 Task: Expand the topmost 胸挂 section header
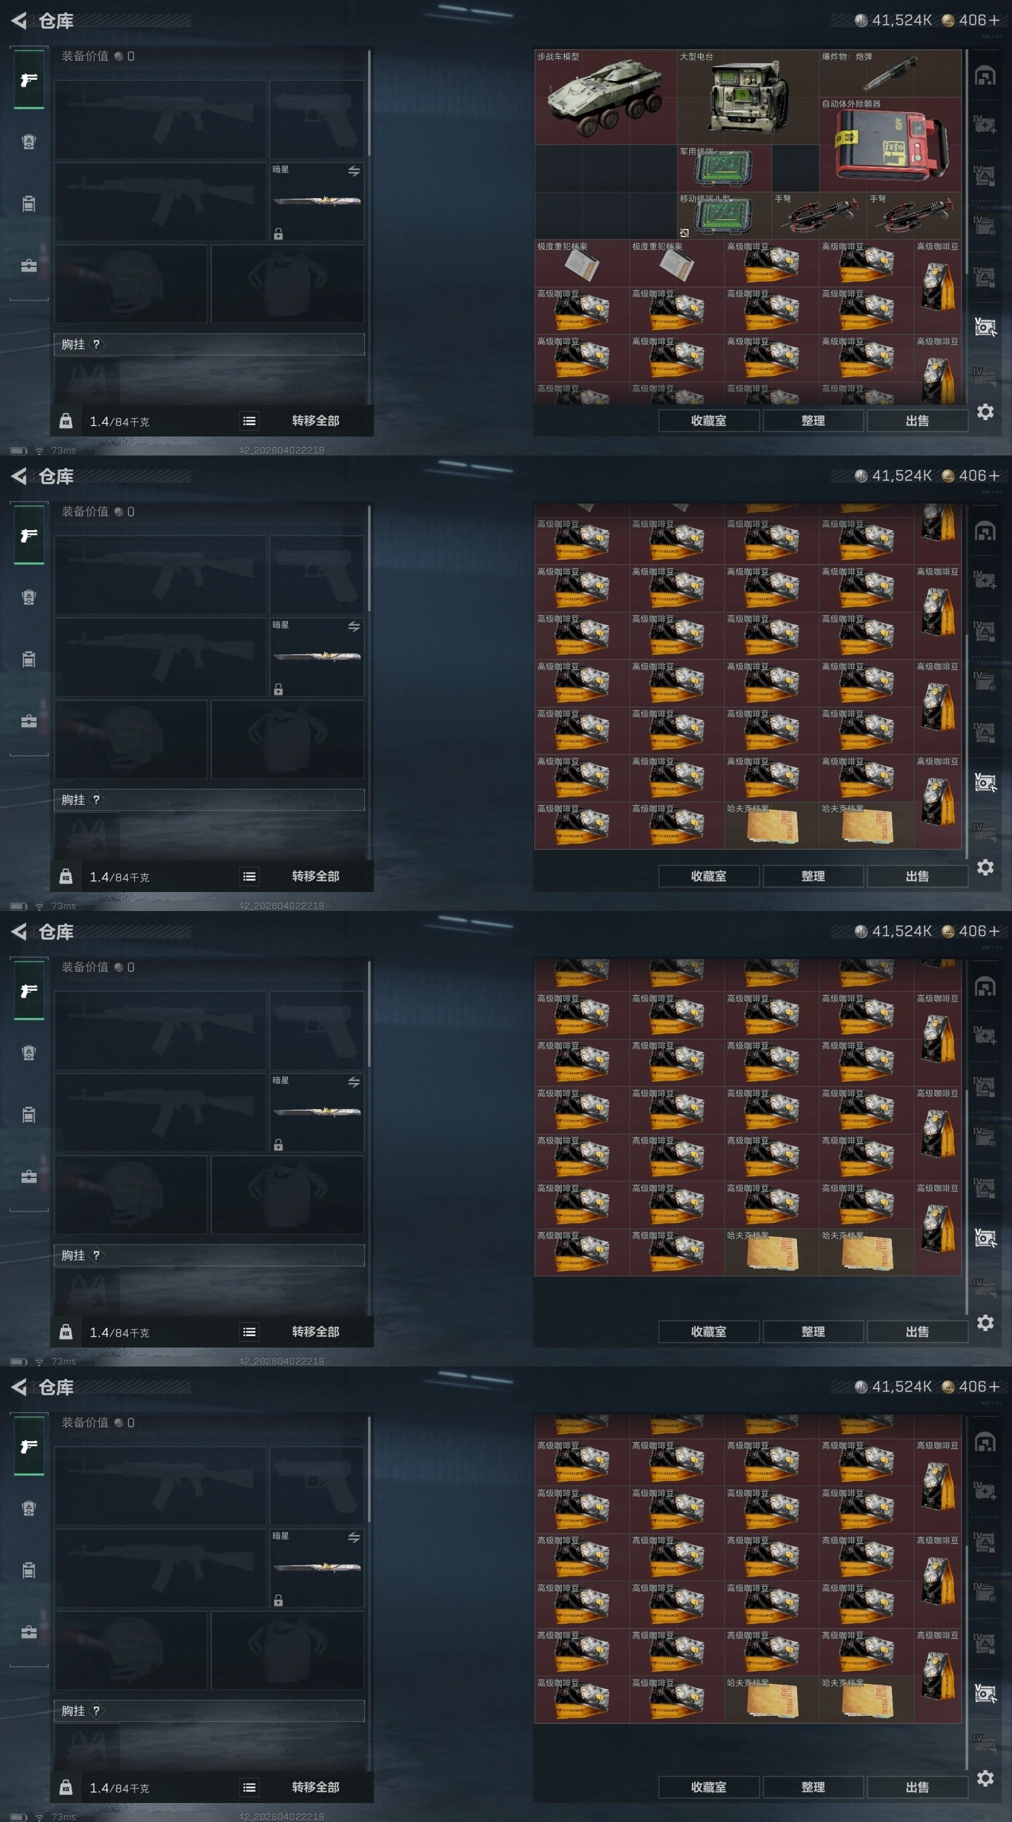(209, 344)
